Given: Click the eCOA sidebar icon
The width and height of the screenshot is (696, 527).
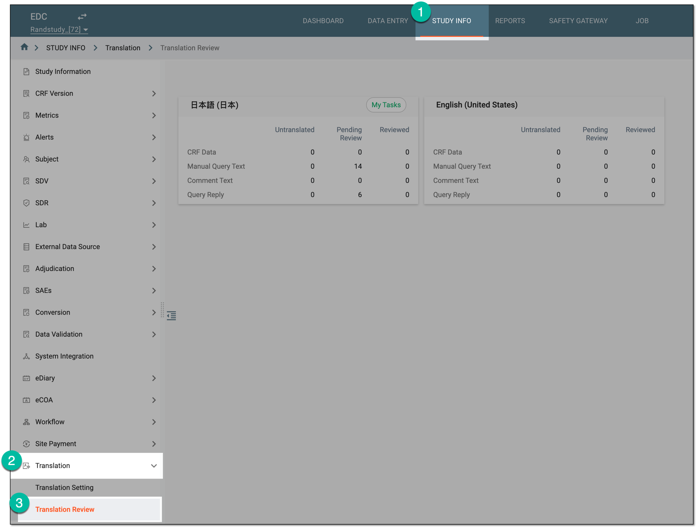Looking at the screenshot, I should coord(26,400).
